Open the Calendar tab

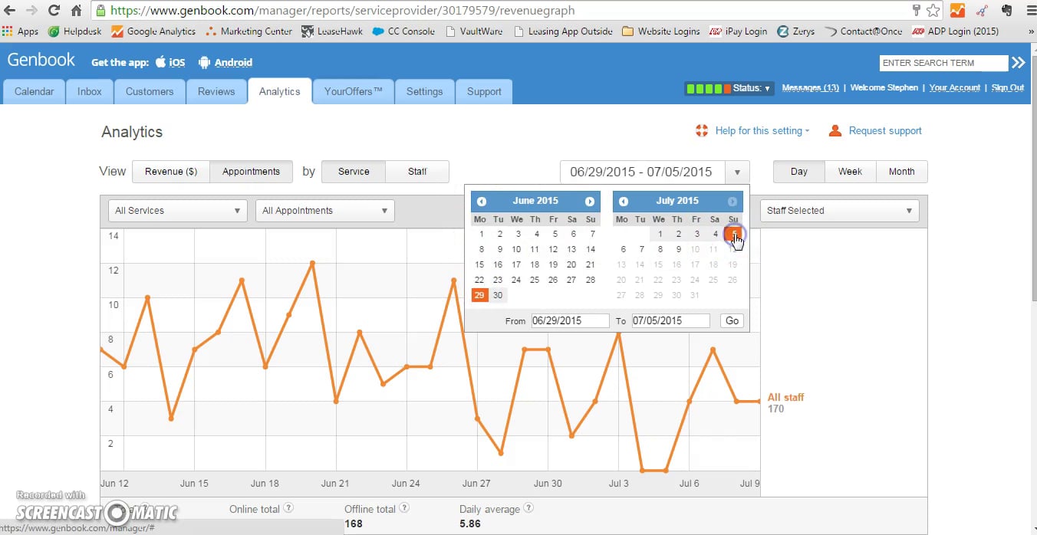point(35,92)
